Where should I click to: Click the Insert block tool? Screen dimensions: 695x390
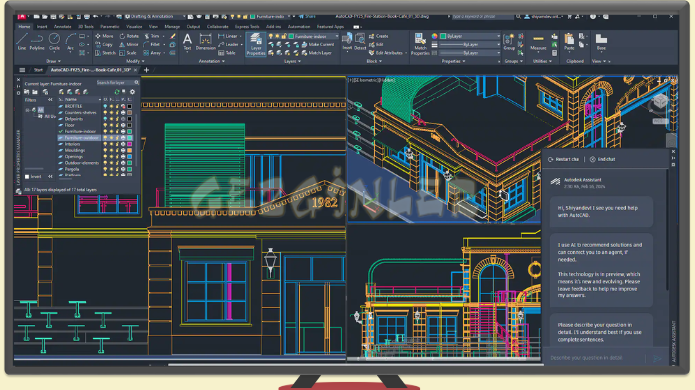(x=347, y=41)
